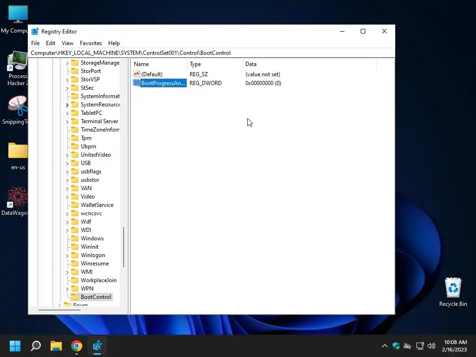This screenshot has width=476, height=357.
Task: Click the Type column header
Action: pyautogui.click(x=214, y=64)
